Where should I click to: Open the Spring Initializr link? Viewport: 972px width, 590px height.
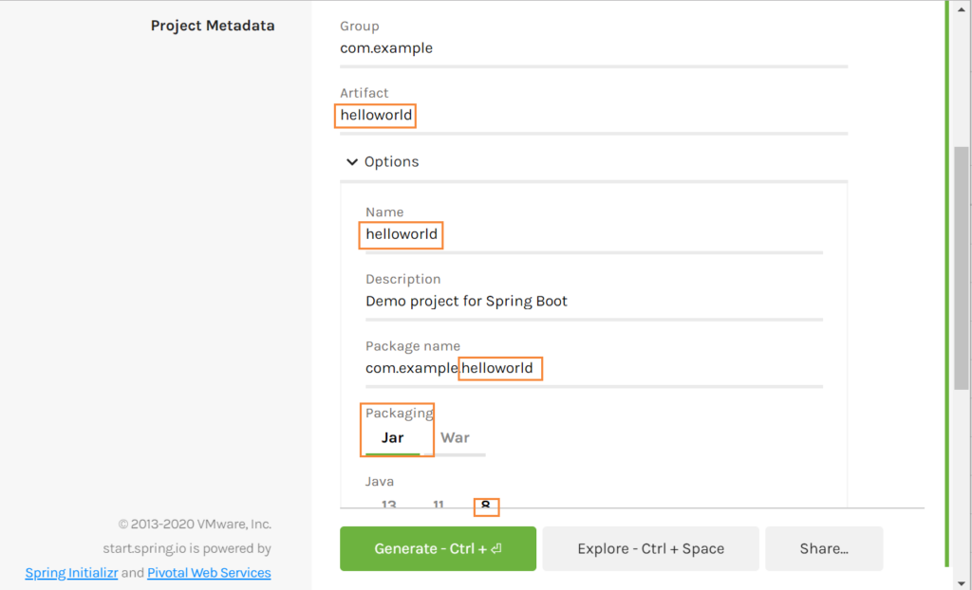coord(71,573)
